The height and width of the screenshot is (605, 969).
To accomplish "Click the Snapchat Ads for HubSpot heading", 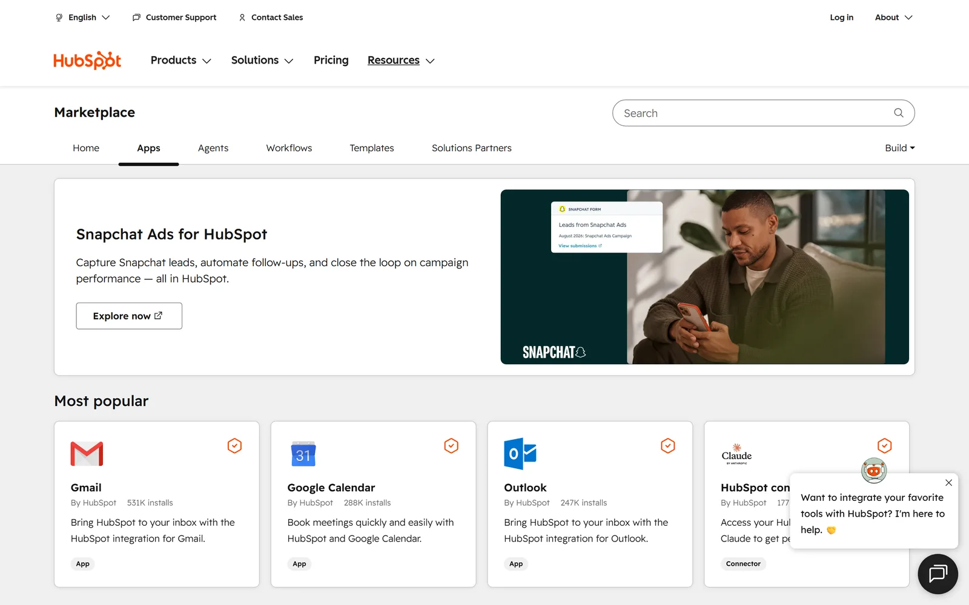I will (x=171, y=235).
